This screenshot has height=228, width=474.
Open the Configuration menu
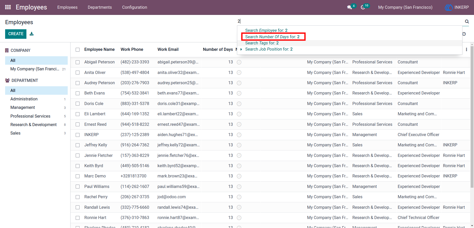coord(135,7)
